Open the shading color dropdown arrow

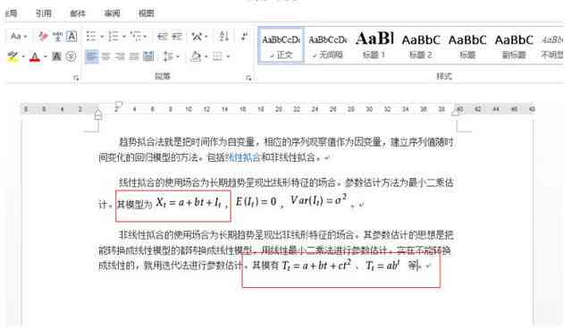tap(206, 56)
